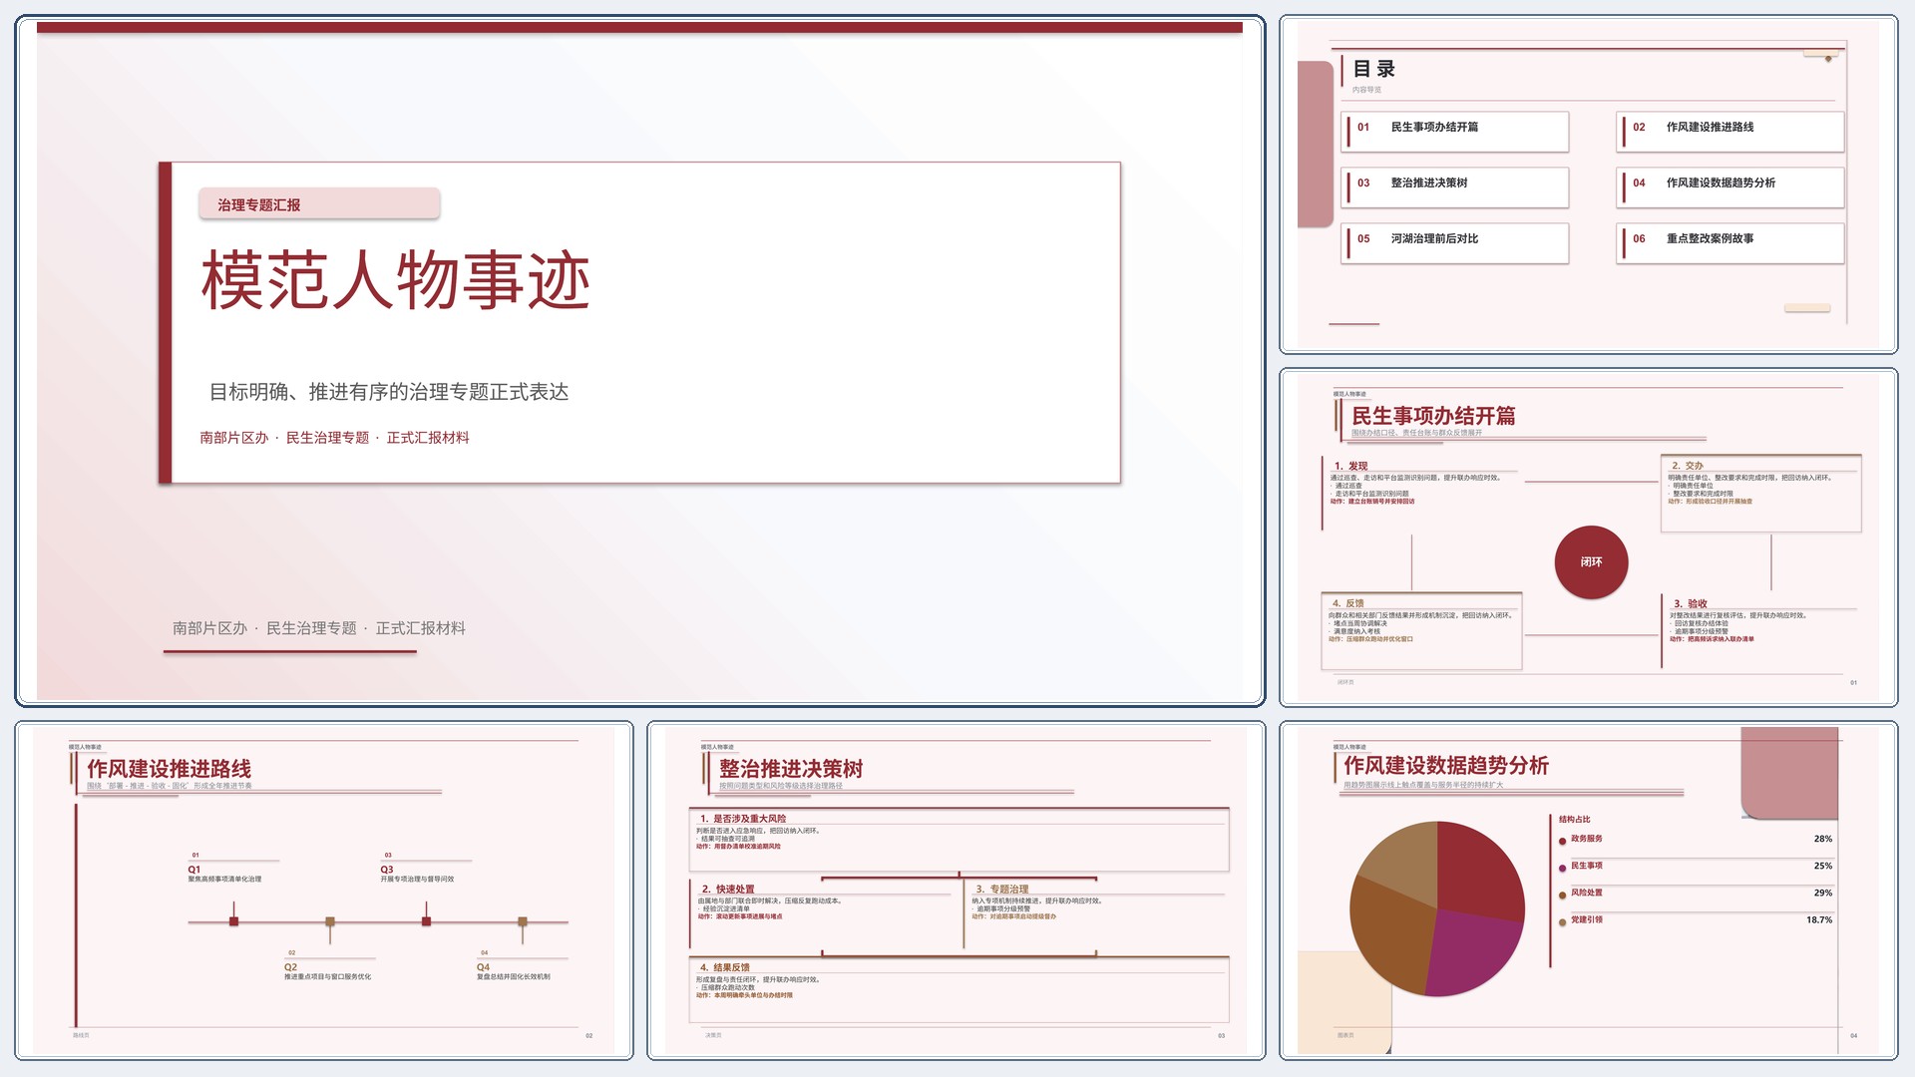This screenshot has height=1077, width=1915.
Task: Click the heading 1. 是否涉及重大风险
Action: tap(743, 819)
